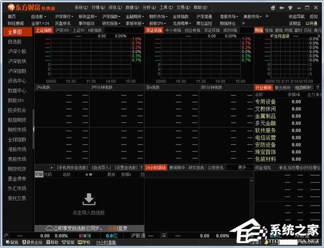
Task: Switch to the 沪深300 index tab
Action: (x=62, y=30)
